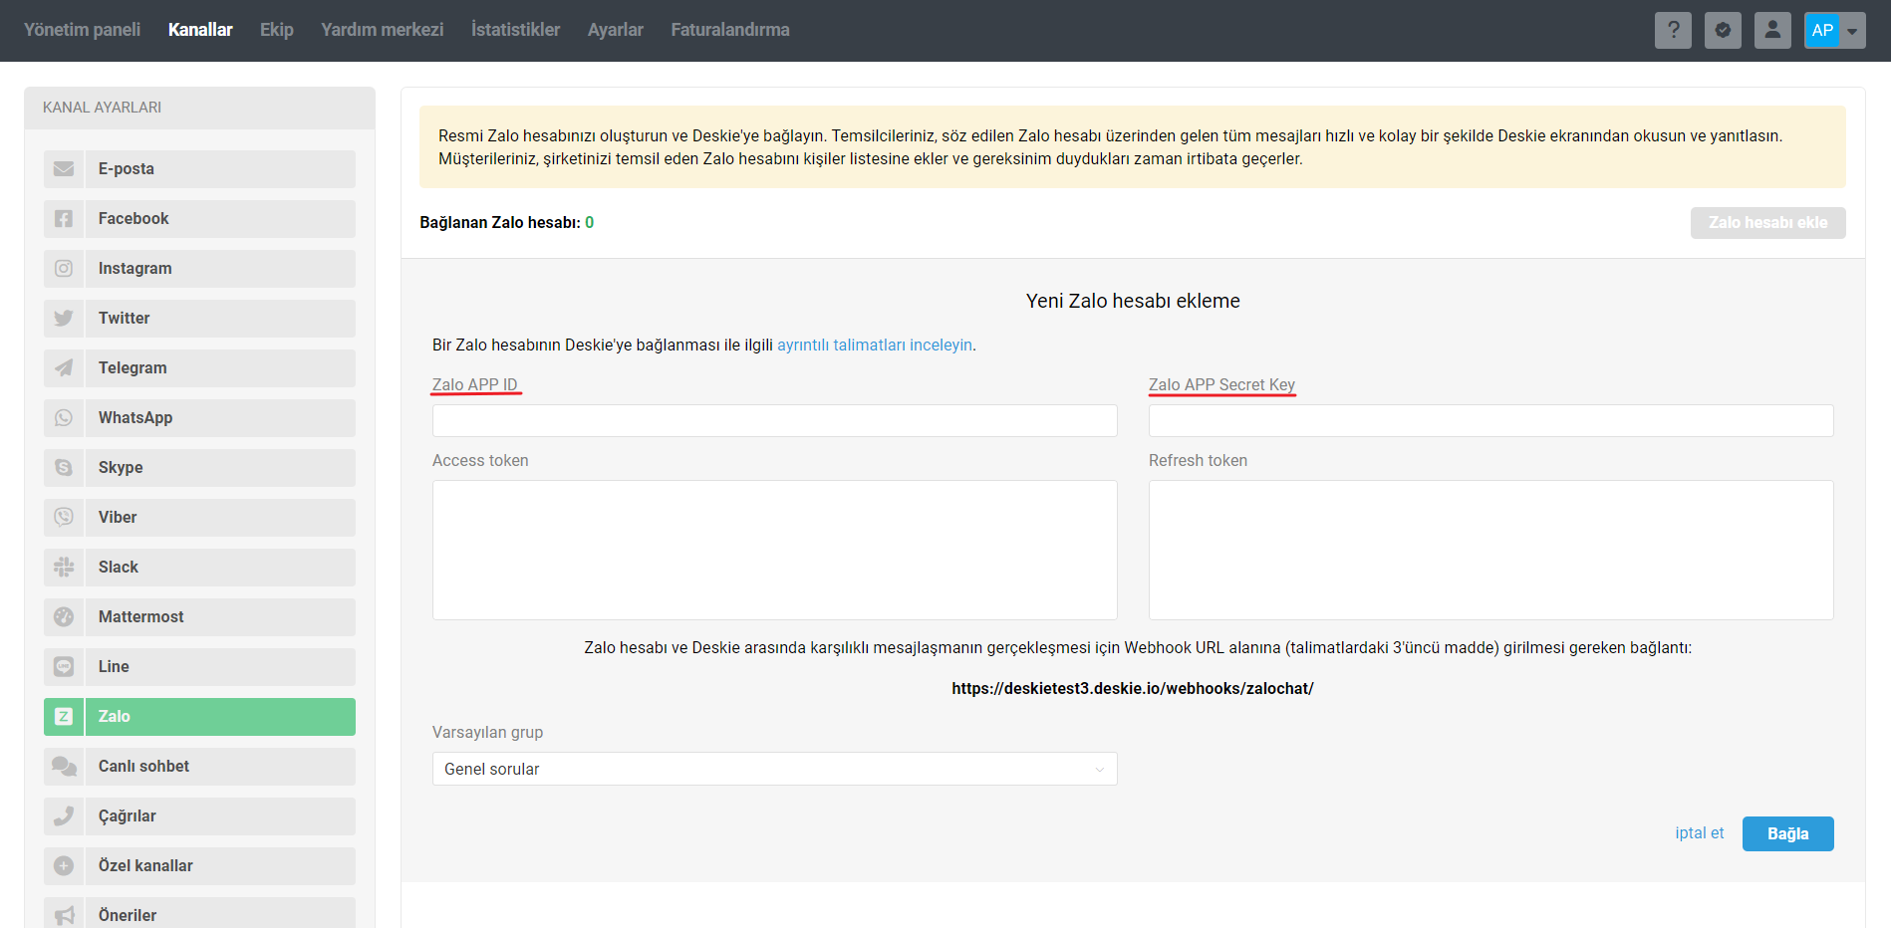Expand the account dropdown arrow
Image resolution: width=1891 pixels, height=928 pixels.
[1852, 31]
